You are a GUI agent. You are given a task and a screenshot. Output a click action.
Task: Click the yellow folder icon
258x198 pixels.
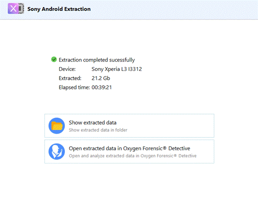click(x=57, y=126)
